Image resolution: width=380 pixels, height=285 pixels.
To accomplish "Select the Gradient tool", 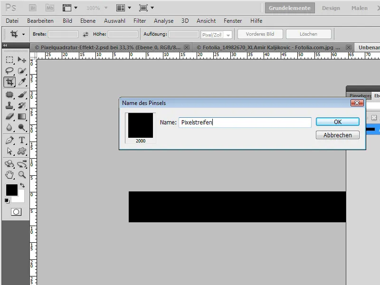I will pos(22,116).
